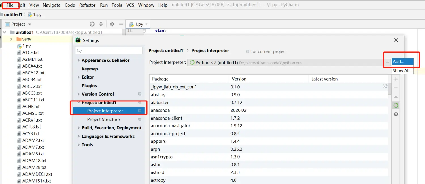Expand the Editor settings section
Screen dimensions: 425x184
[x=79, y=77]
